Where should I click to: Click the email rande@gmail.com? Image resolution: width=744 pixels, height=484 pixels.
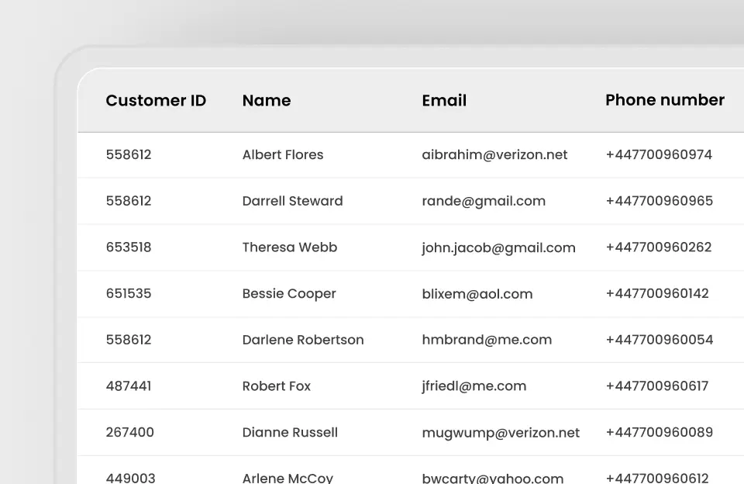[x=484, y=202]
